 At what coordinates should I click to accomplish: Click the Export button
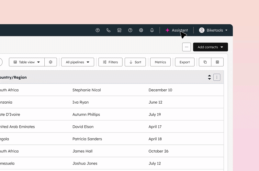[185, 62]
